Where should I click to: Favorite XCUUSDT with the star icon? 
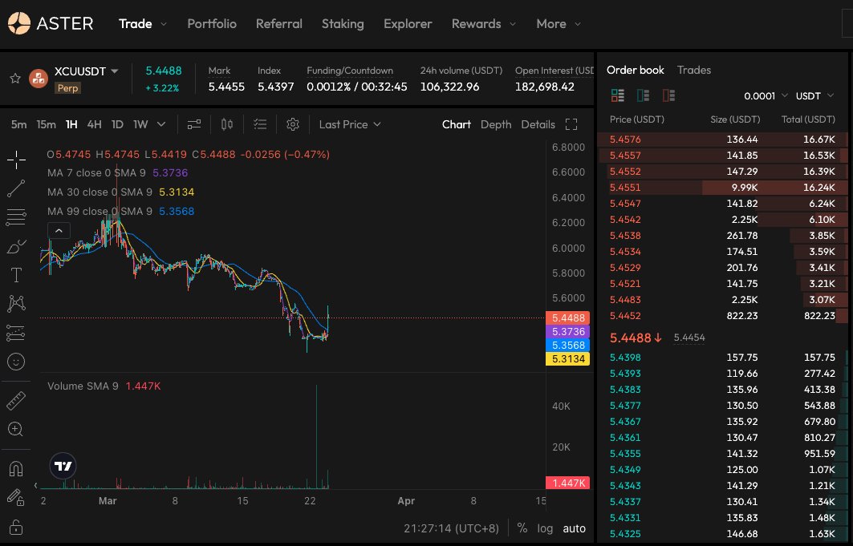(15, 79)
